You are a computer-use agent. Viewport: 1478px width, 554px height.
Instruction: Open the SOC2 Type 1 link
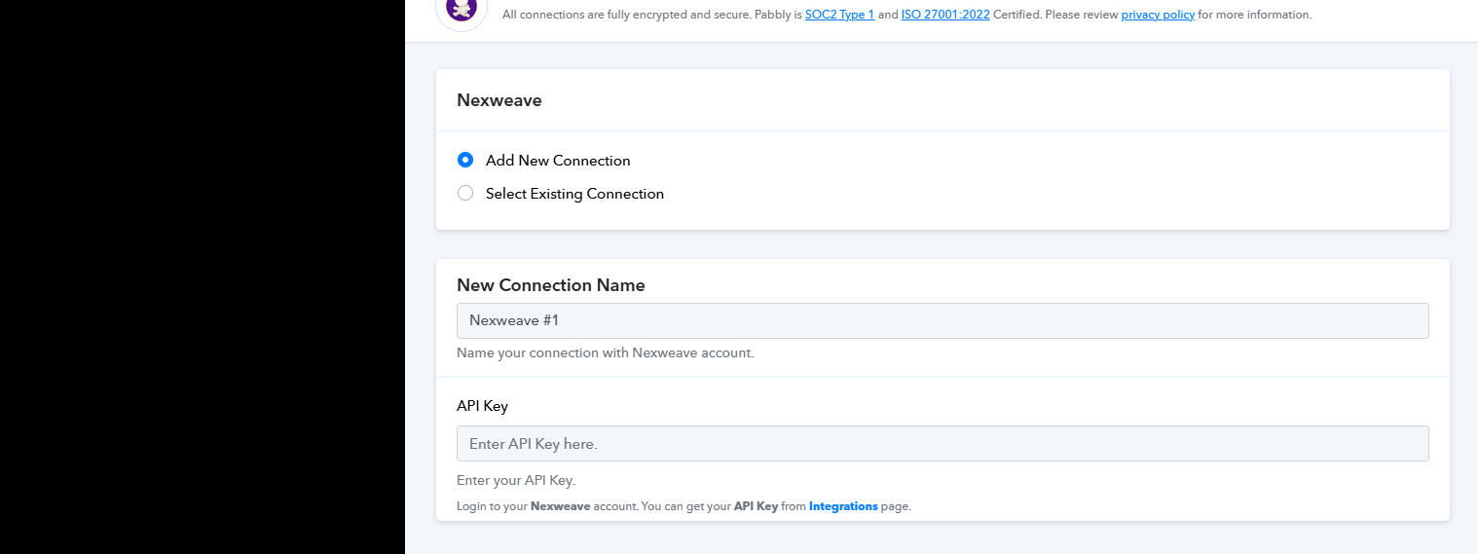[x=839, y=15]
